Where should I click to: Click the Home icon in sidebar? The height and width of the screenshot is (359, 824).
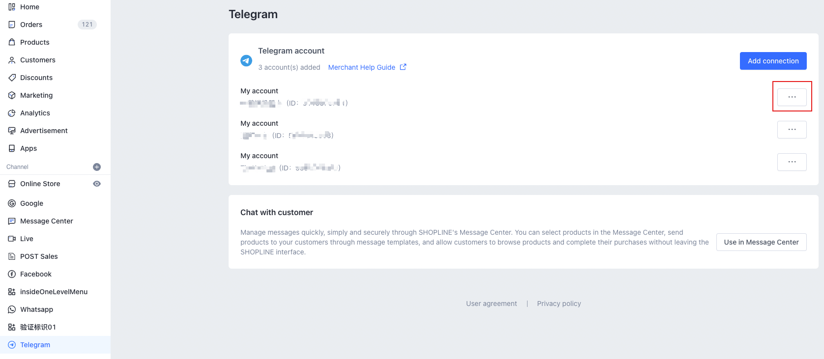(x=12, y=7)
